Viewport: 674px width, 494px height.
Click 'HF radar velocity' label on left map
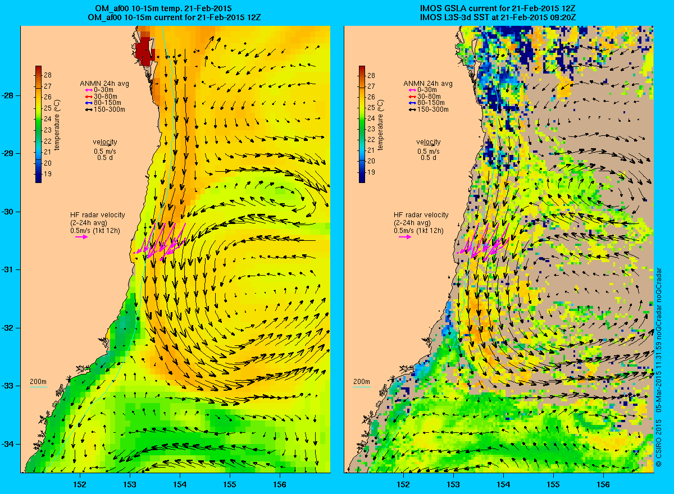pyautogui.click(x=97, y=215)
